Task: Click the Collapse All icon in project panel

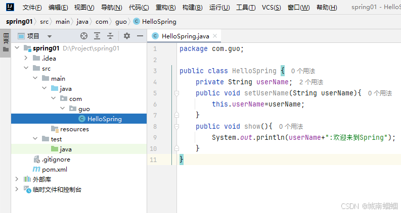Action: coord(110,36)
